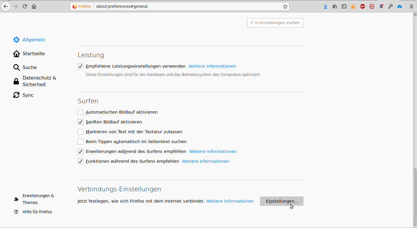Image resolution: width=417 pixels, height=228 pixels.
Task: Check Beim Tippen automatisch im Seitentext suchen
Action: [x=81, y=142]
